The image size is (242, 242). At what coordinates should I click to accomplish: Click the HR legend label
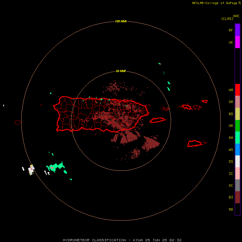click(x=231, y=126)
